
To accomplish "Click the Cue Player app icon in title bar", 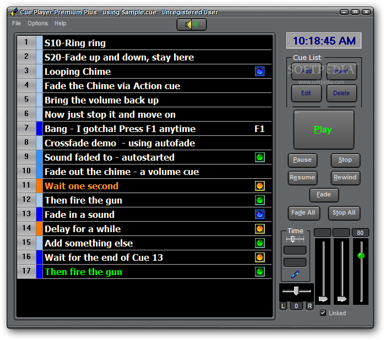I will 14,12.
